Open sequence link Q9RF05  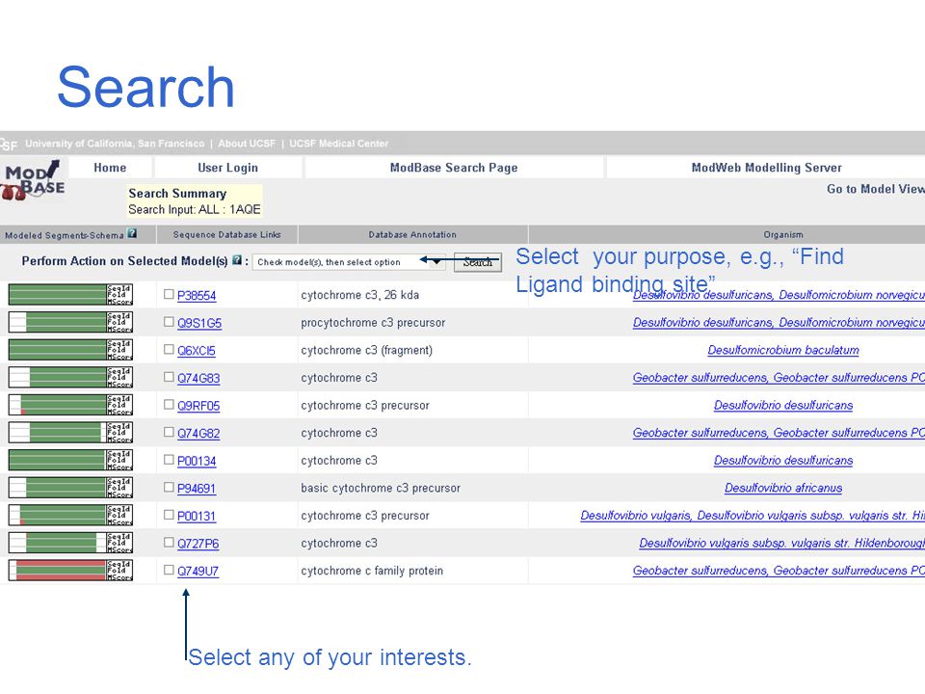198,406
